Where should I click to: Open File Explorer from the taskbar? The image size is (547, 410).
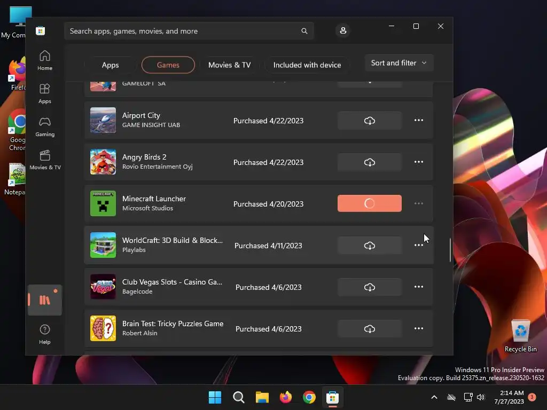[262, 397]
